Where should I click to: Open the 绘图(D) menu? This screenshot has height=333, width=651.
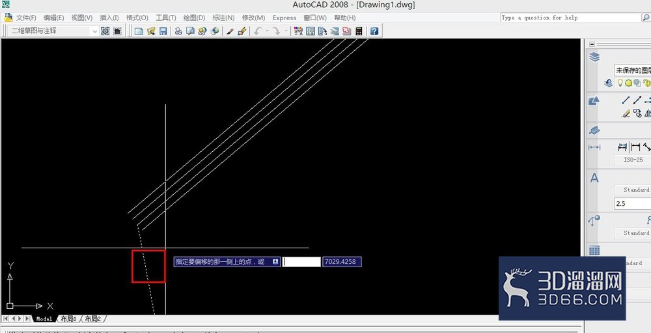point(194,18)
